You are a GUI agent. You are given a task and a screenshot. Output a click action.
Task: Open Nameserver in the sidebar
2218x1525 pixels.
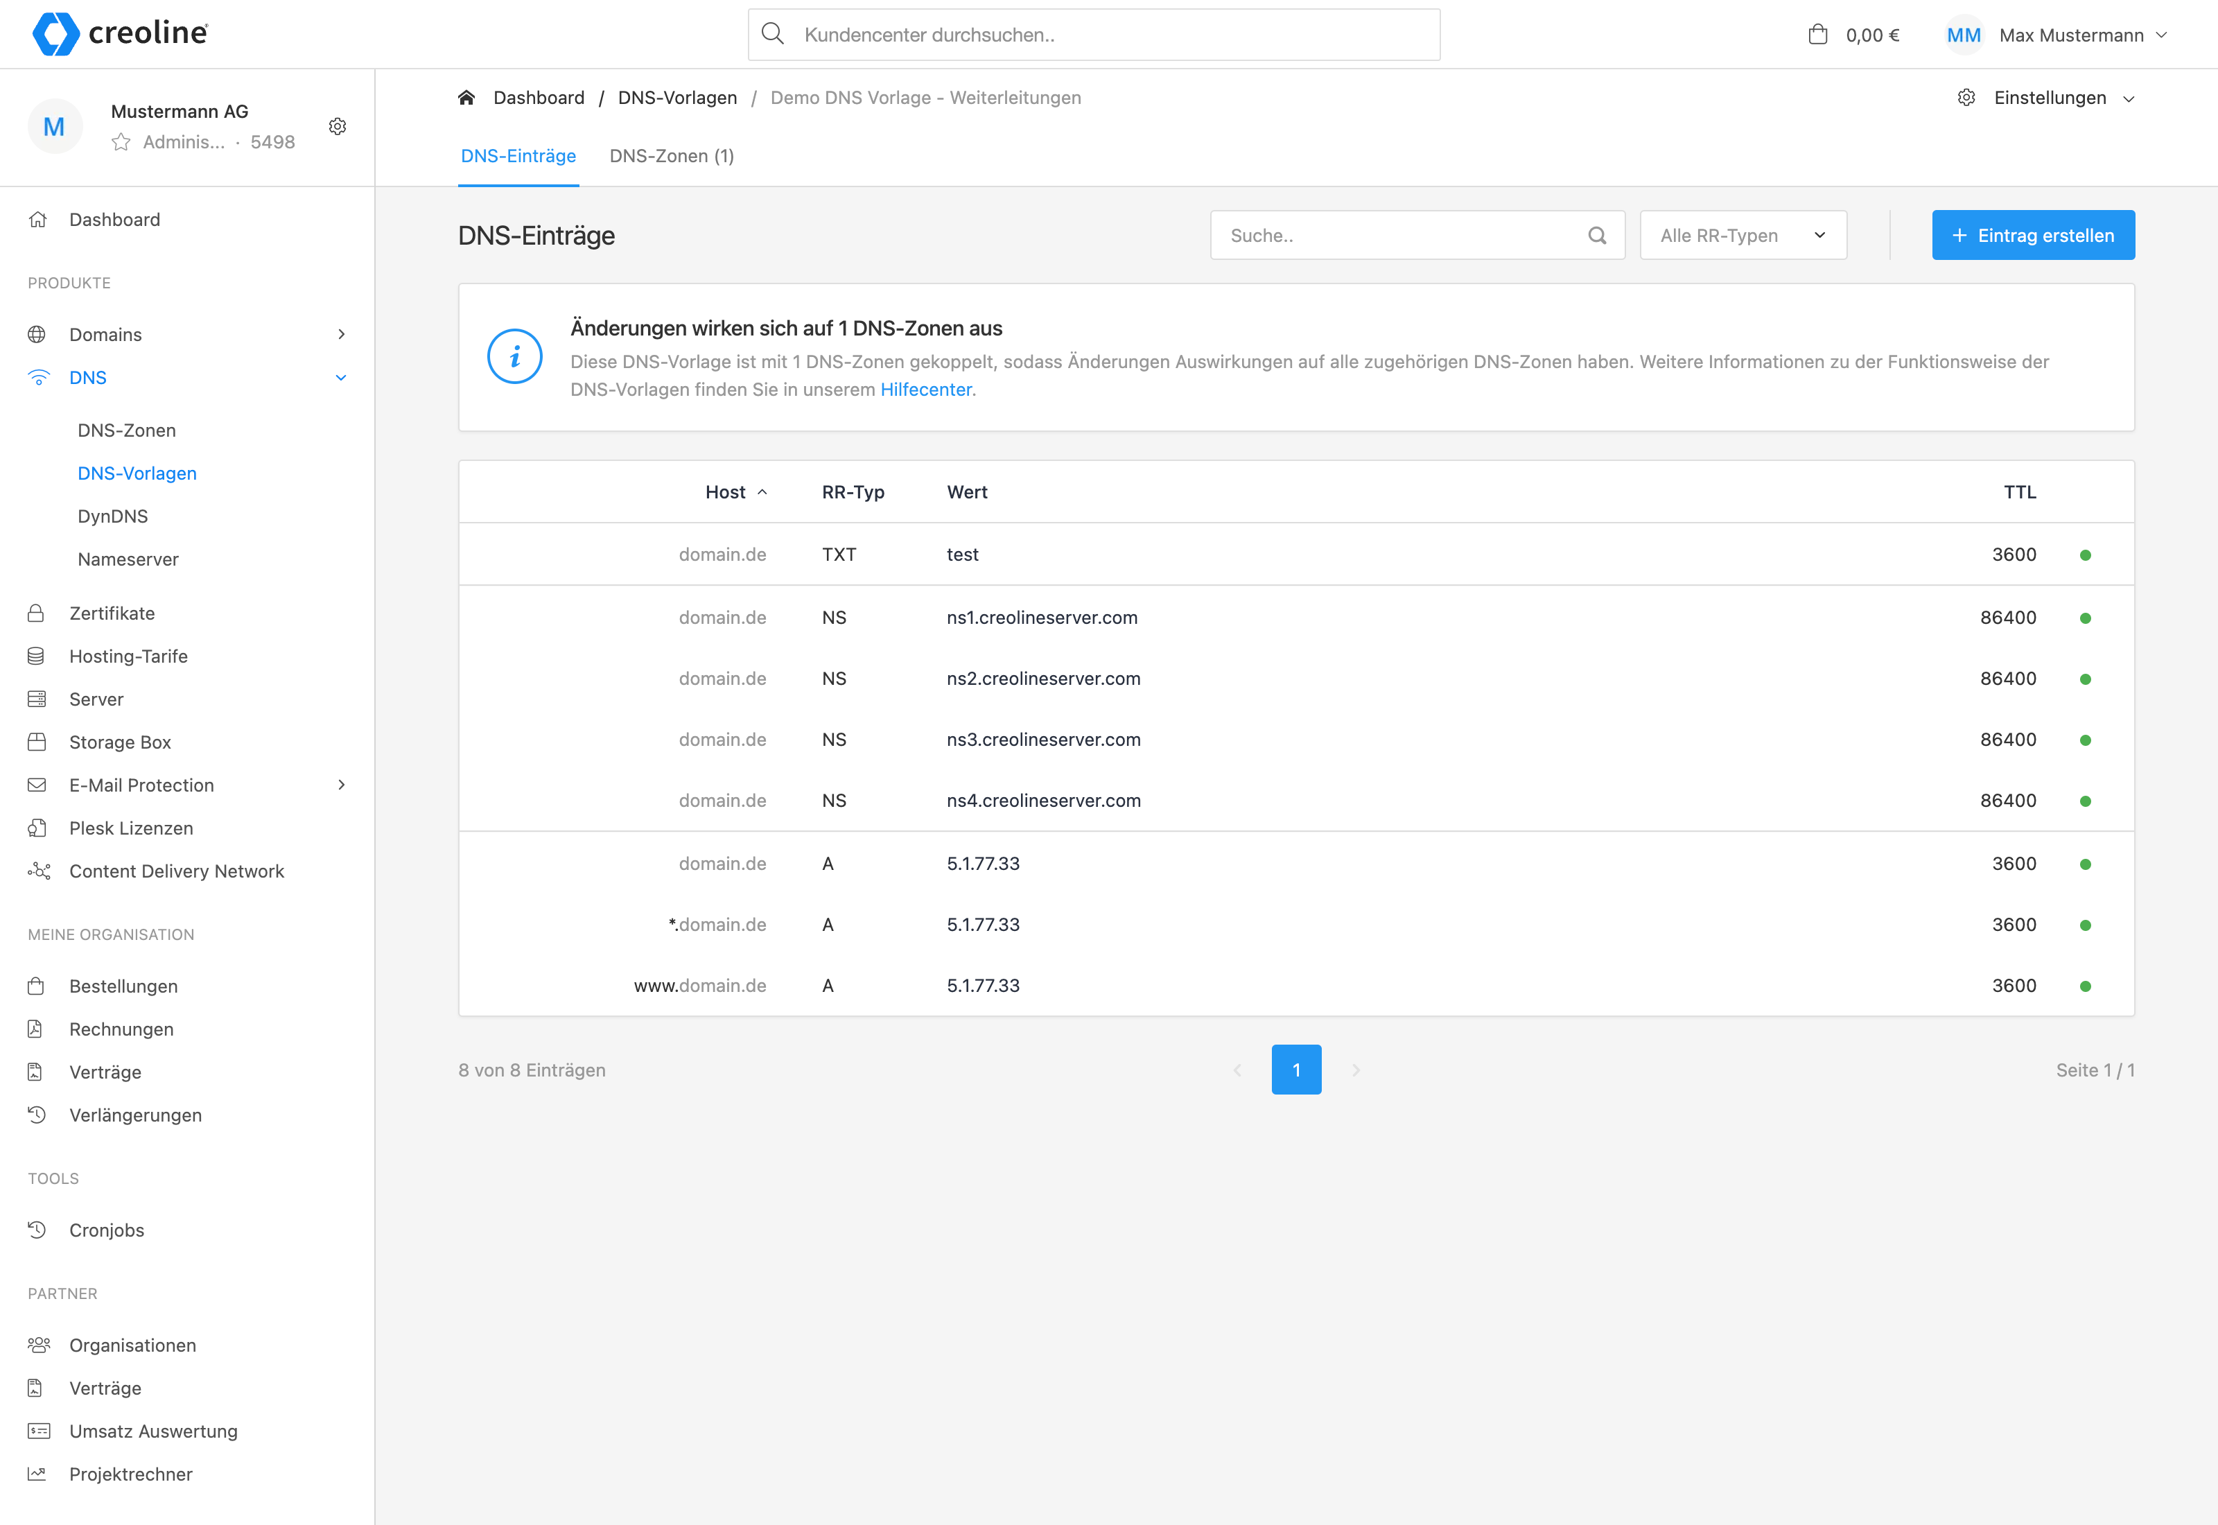click(x=128, y=559)
